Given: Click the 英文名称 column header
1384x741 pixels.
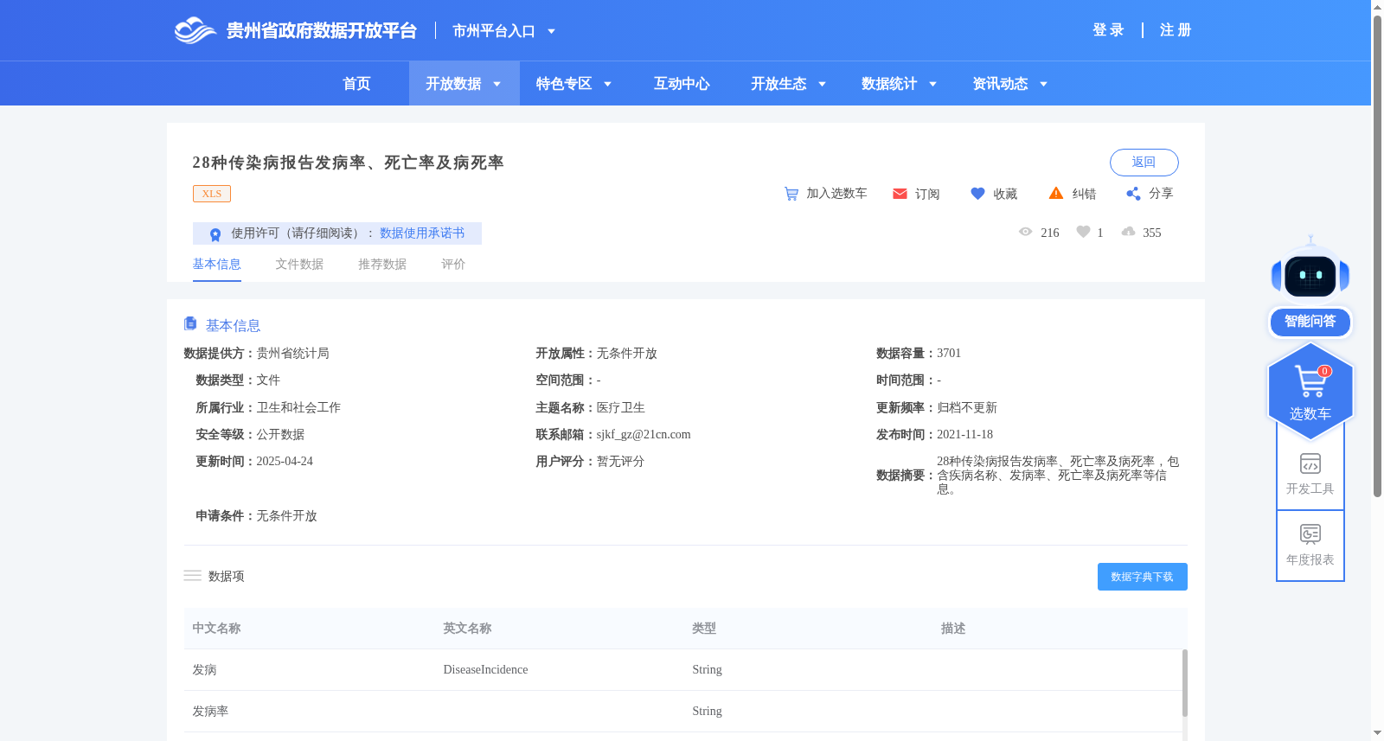Looking at the screenshot, I should point(467,629).
